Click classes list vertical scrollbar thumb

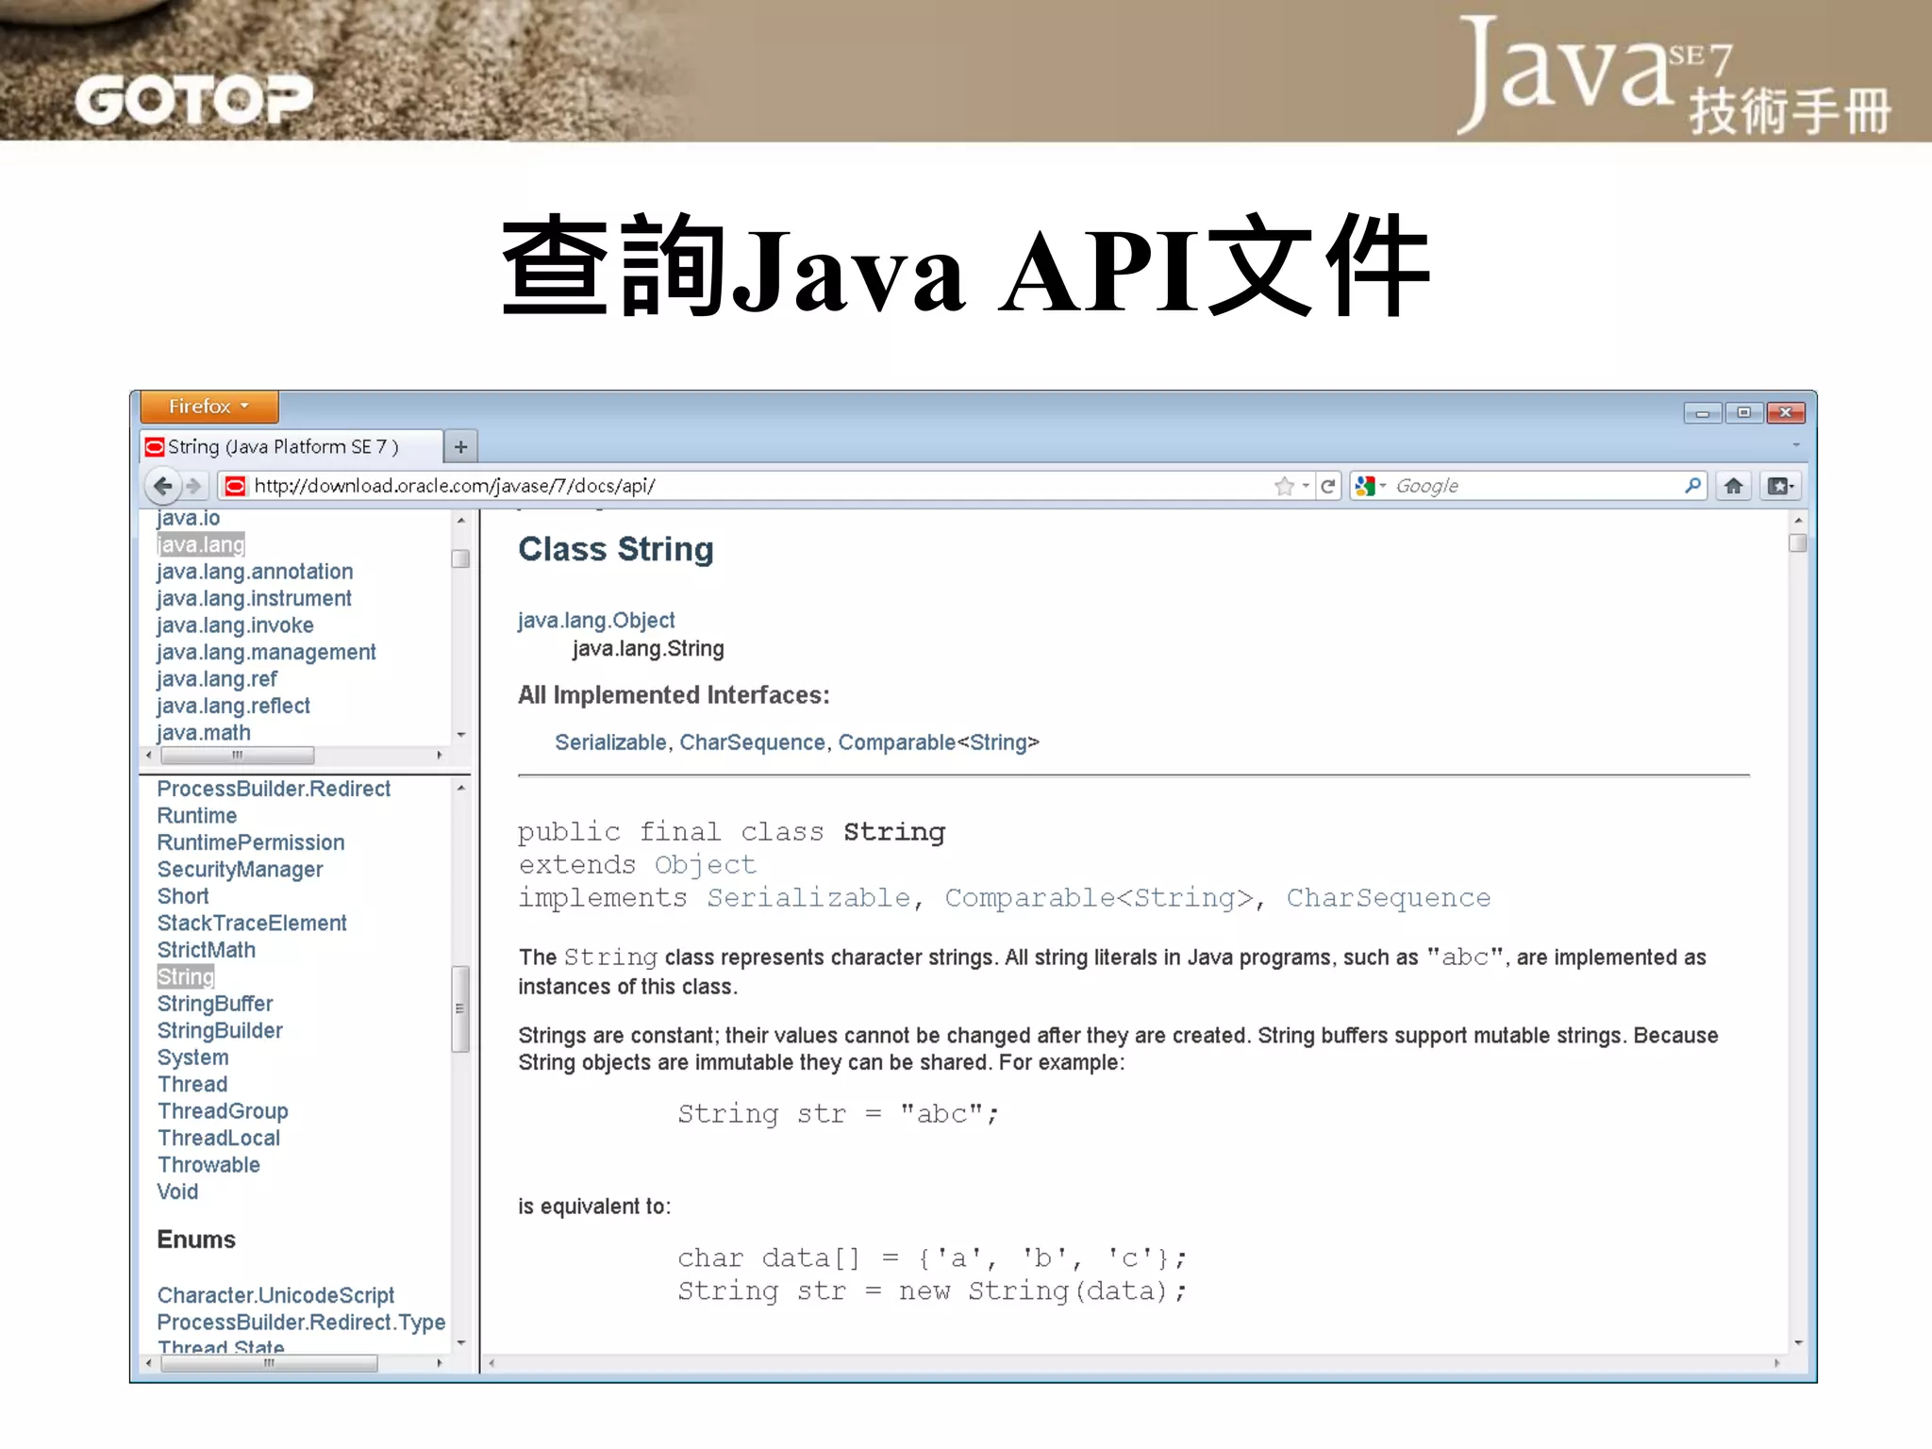point(460,1008)
